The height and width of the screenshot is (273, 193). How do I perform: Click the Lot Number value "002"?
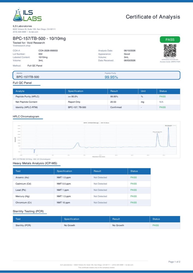pyautogui.click(x=40, y=54)
